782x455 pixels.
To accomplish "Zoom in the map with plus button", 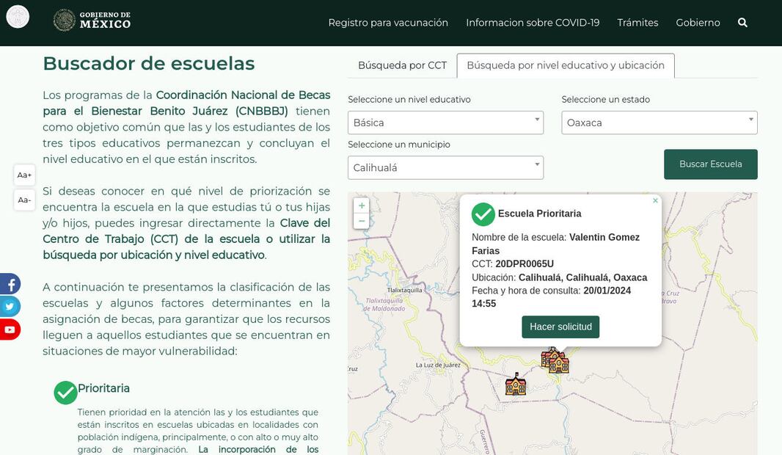I will click(362, 205).
